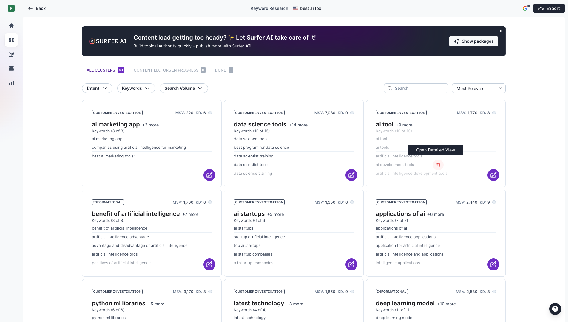This screenshot has height=322, width=568.
Task: Expand the Search Volume filter
Action: tap(184, 88)
